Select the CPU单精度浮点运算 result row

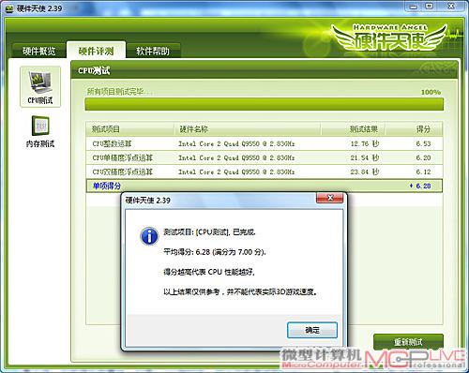265,157
